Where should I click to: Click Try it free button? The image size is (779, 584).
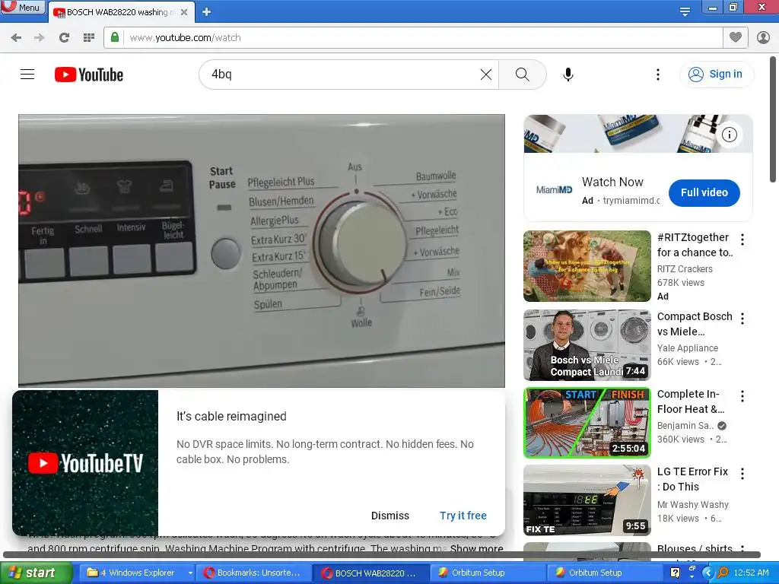[463, 516]
